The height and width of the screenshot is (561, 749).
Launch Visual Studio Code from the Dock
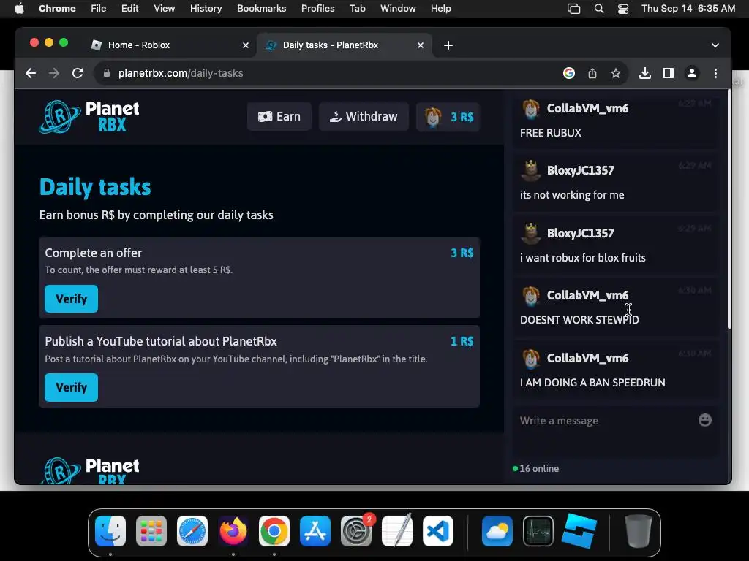438,531
